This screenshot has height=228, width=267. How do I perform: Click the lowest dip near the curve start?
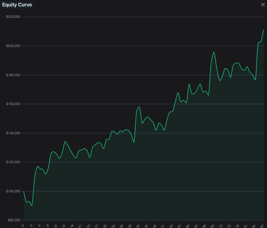[32, 205]
